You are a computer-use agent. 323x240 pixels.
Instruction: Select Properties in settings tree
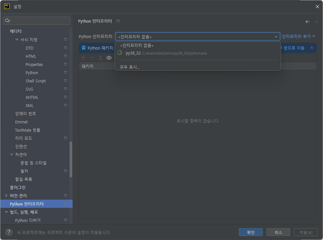[x=34, y=64]
